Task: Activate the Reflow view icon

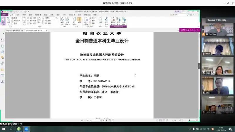Action: 39,20
